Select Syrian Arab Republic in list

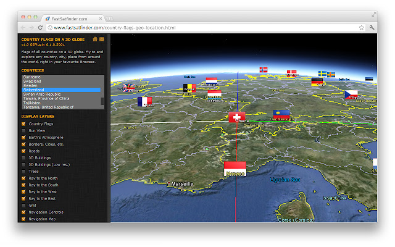pos(61,94)
